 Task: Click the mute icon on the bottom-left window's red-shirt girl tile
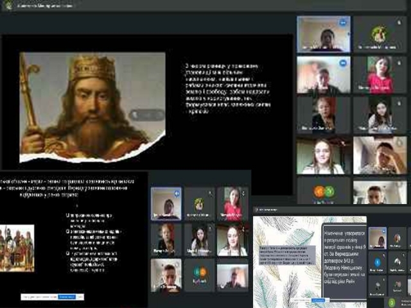click(x=243, y=194)
